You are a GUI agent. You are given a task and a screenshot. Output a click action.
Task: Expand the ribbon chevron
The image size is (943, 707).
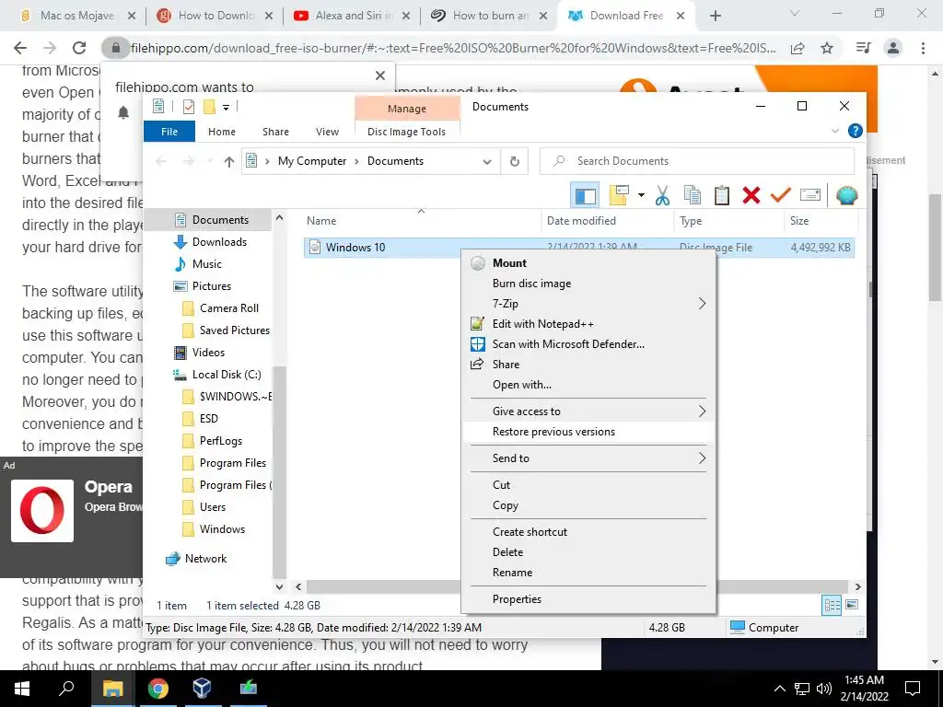834,131
